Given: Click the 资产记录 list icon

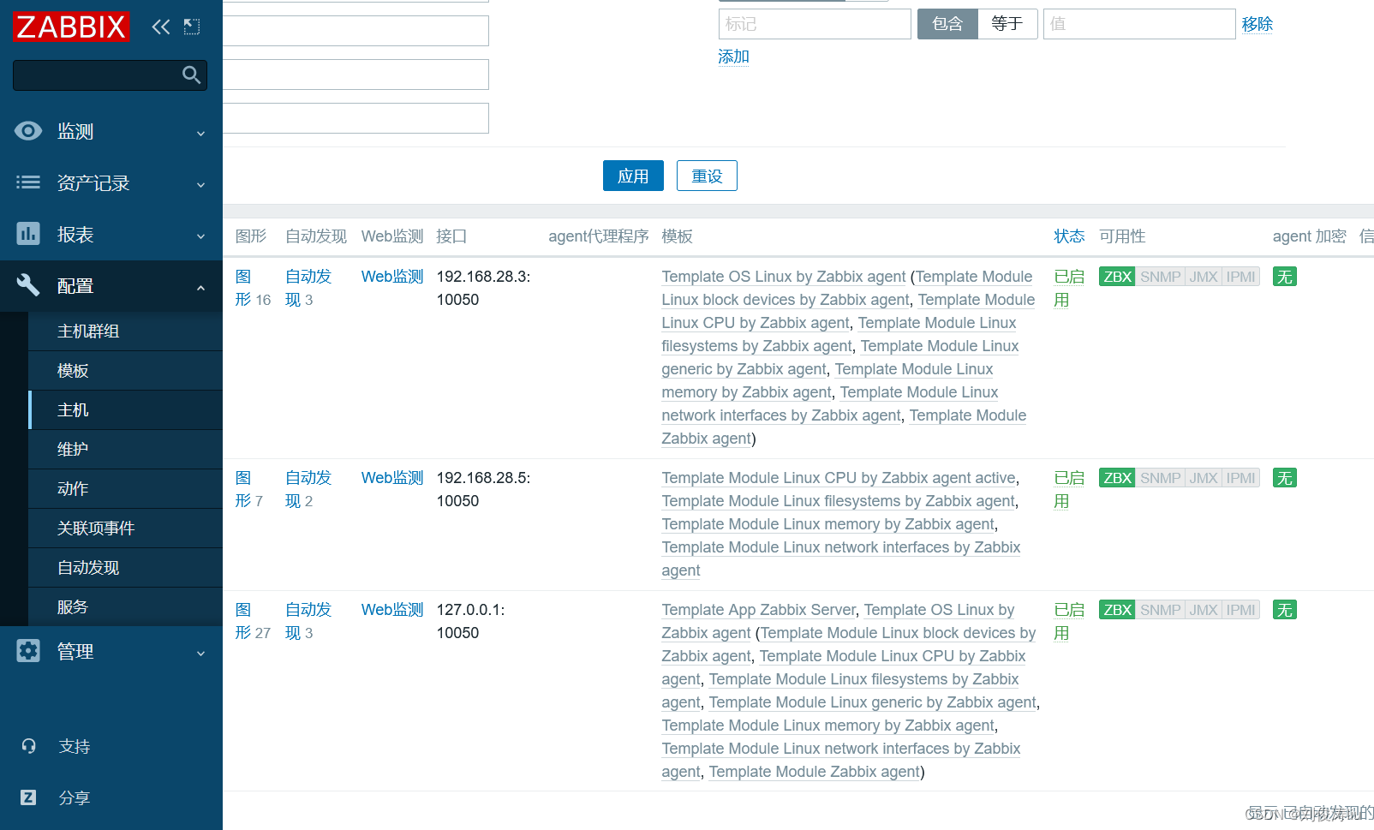Looking at the screenshot, I should point(28,182).
